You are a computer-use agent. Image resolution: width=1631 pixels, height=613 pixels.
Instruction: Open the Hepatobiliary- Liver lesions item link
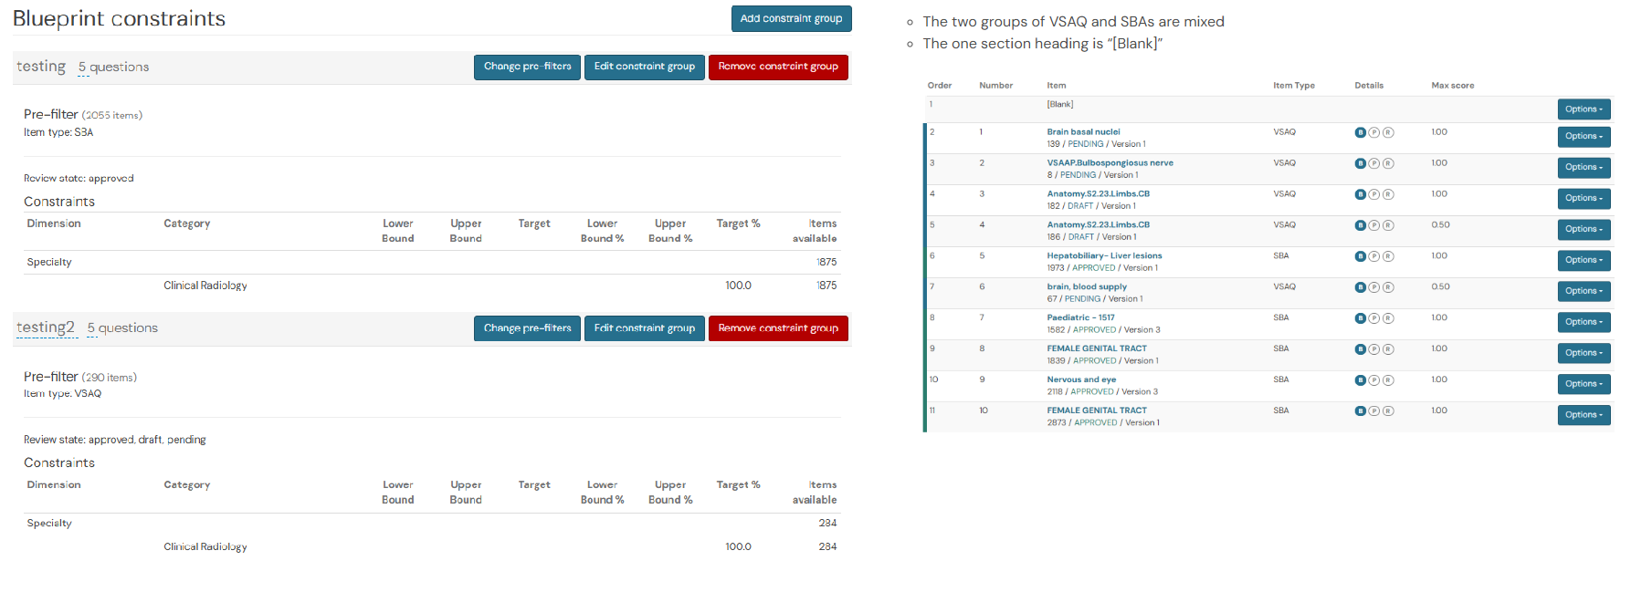click(1104, 256)
